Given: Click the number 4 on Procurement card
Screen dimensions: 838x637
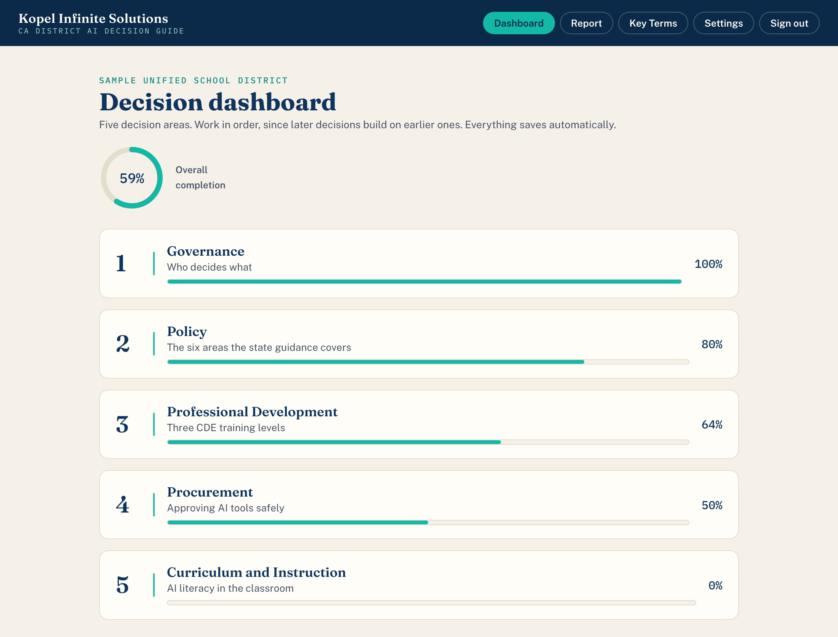Looking at the screenshot, I should [123, 505].
